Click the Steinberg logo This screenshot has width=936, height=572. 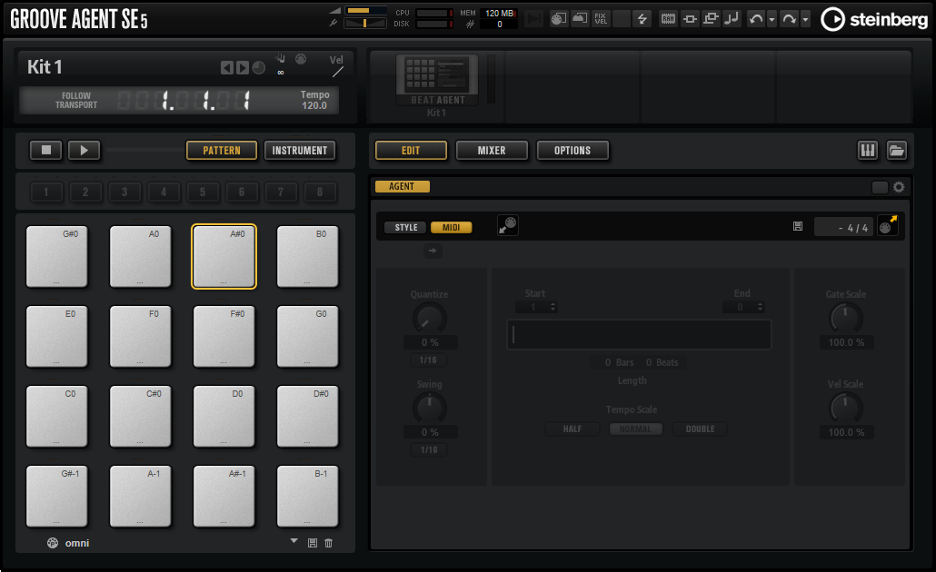[874, 20]
